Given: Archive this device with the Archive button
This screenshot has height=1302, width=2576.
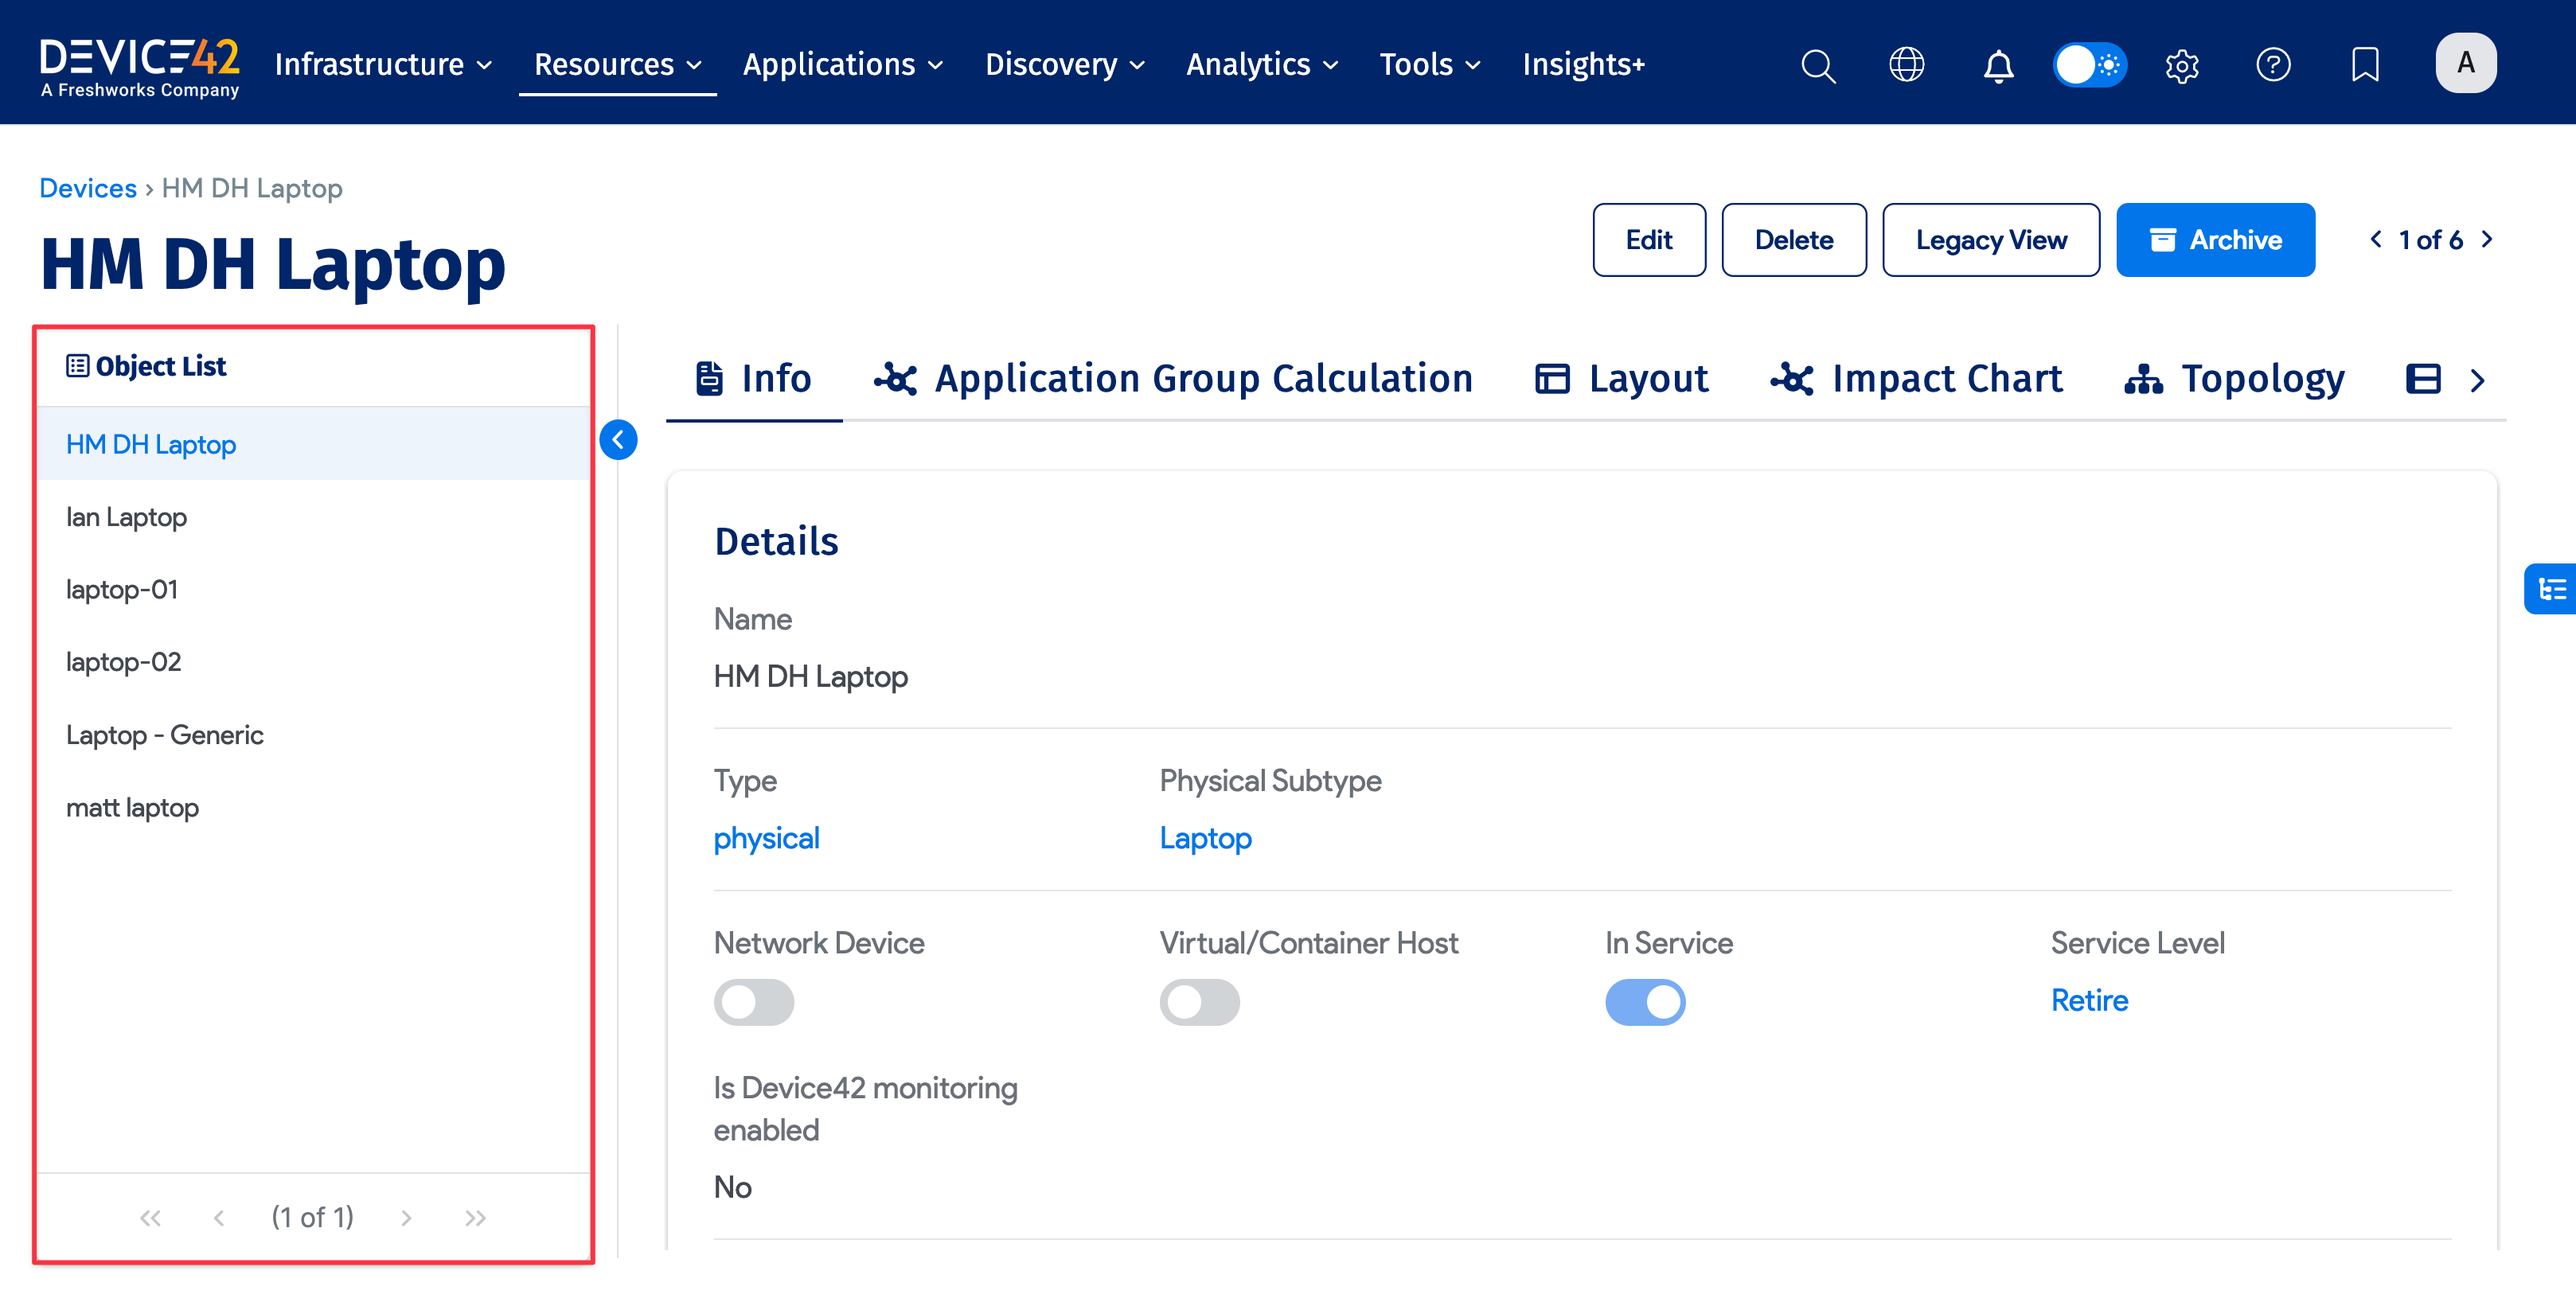Looking at the screenshot, I should pyautogui.click(x=2215, y=240).
